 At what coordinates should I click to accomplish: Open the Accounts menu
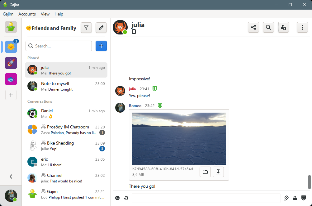coord(27,14)
